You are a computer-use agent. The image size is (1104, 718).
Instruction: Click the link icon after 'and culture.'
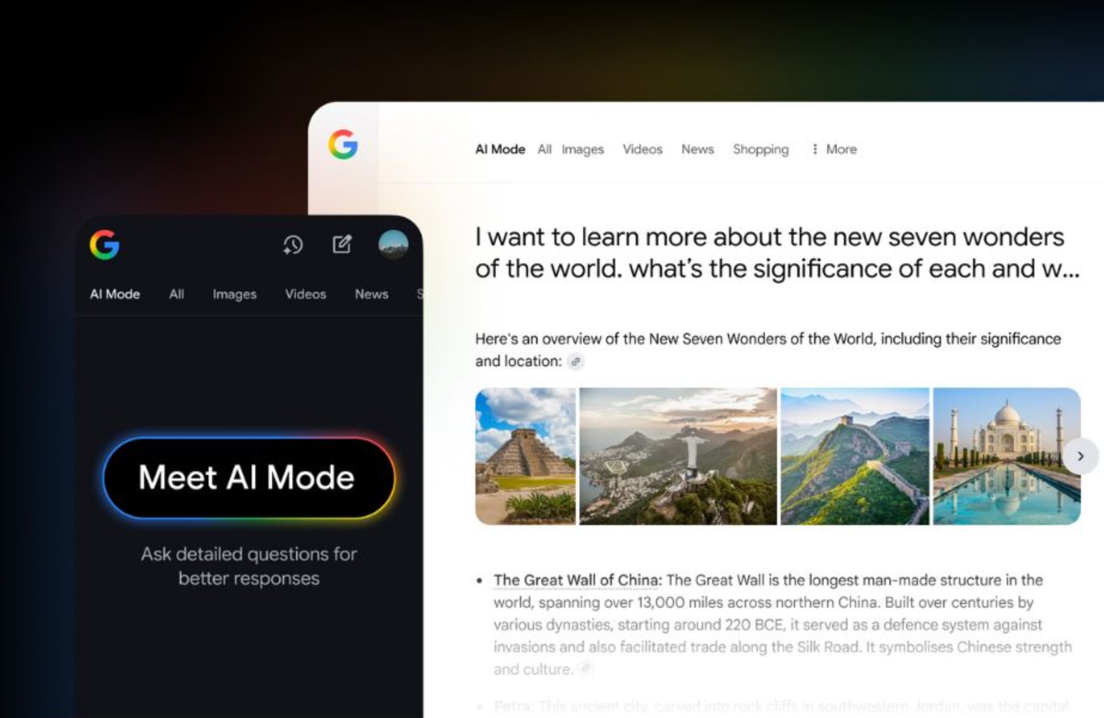(x=586, y=669)
